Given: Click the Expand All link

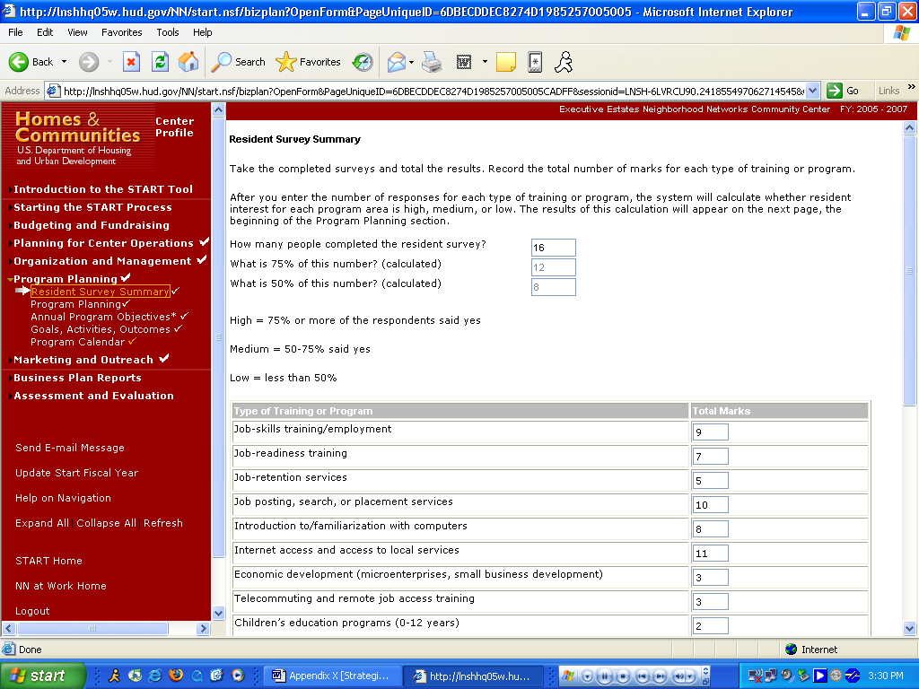Looking at the screenshot, I should (x=42, y=523).
